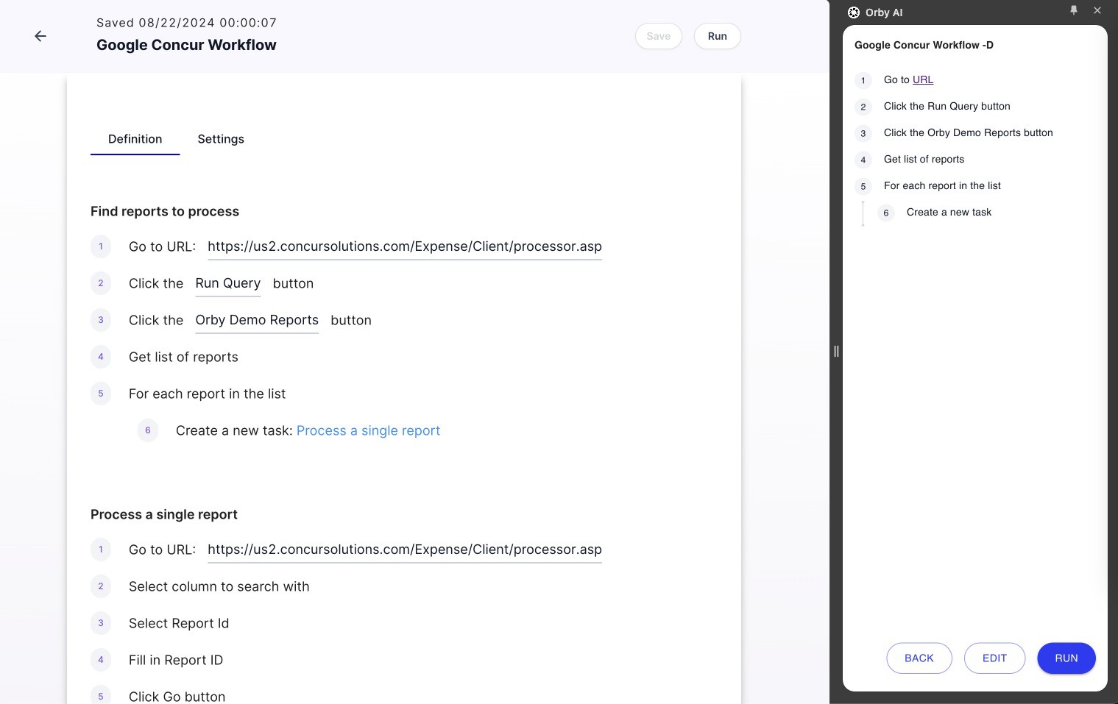Image resolution: width=1118 pixels, height=704 pixels.
Task: Click the blue RUN button in the Orby panel
Action: point(1066,658)
